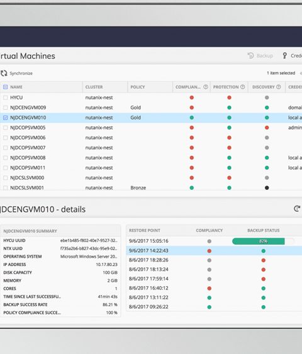Click the details panel refresh icon

(297, 209)
